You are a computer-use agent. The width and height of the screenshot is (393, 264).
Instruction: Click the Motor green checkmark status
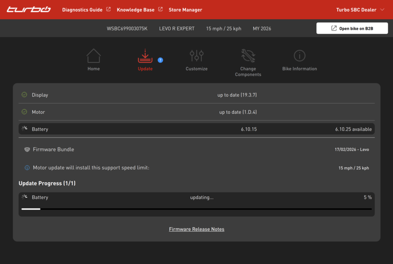24,112
